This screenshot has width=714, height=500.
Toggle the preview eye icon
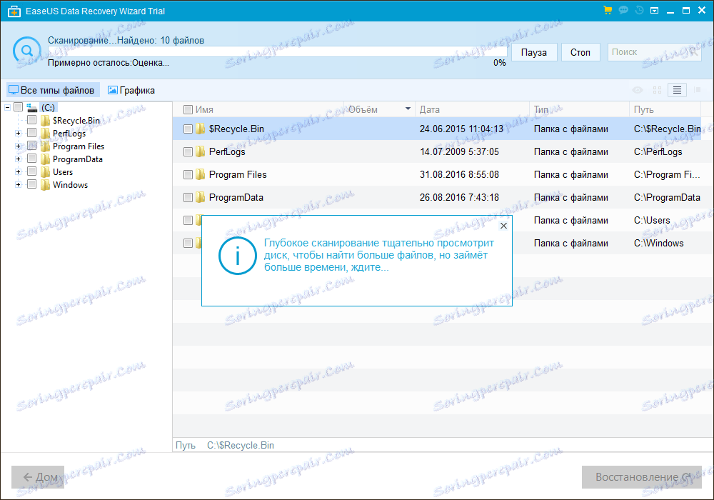[x=638, y=90]
